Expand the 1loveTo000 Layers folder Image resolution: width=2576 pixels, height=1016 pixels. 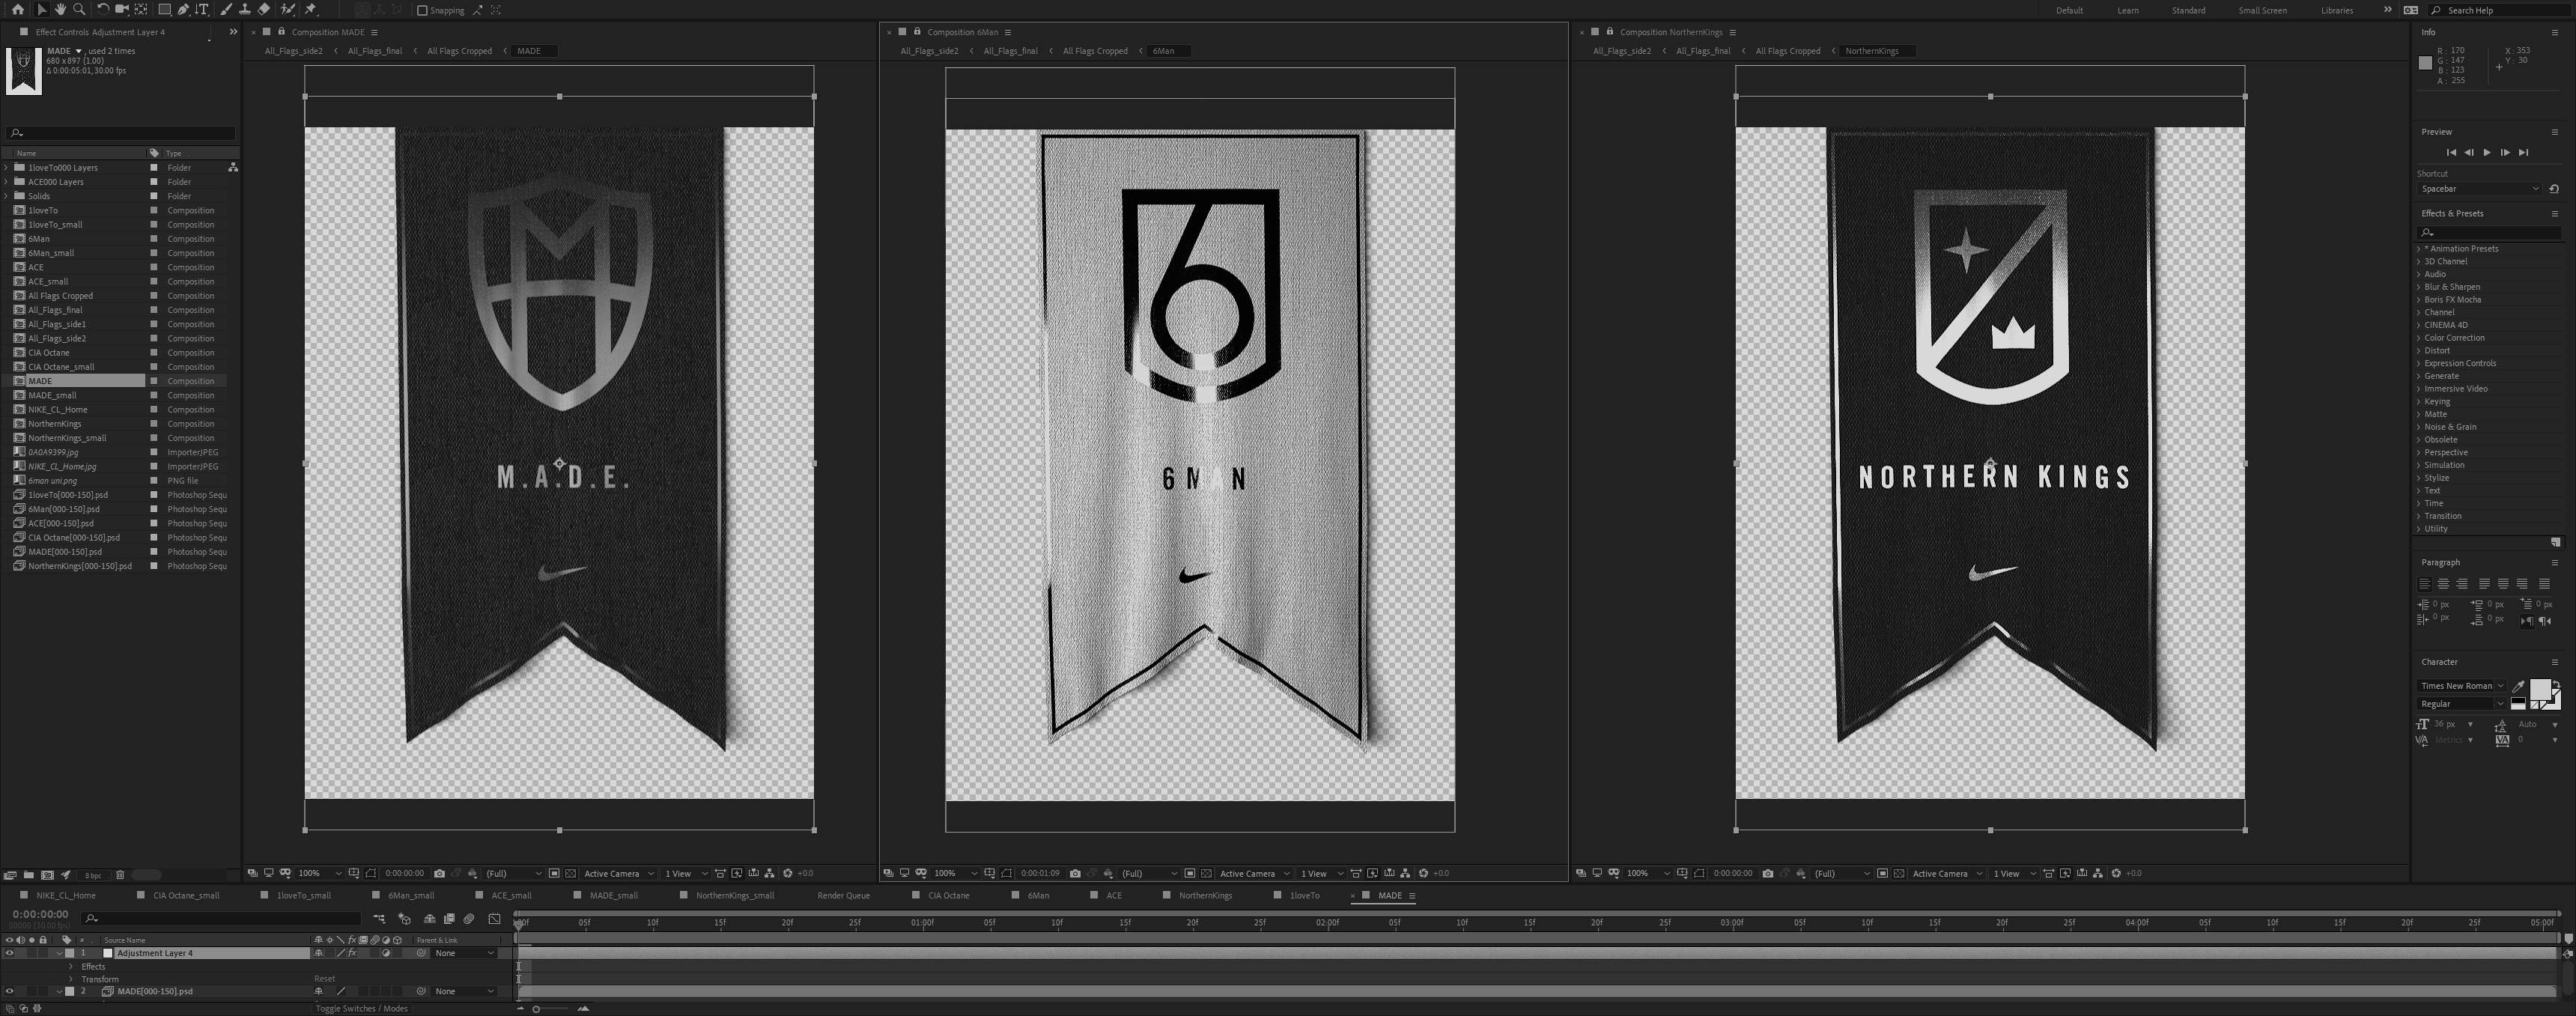(x=7, y=167)
